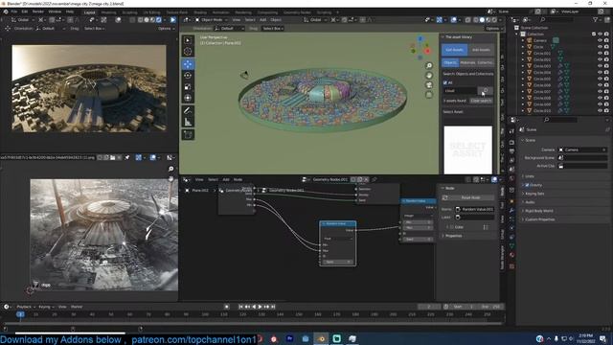Open the Render properties tab icon
613x345 pixels.
511,143
